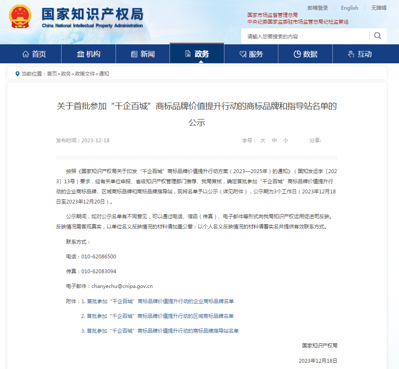Open the 数据 data tab
Screen dimensions: 399x369
[305, 54]
